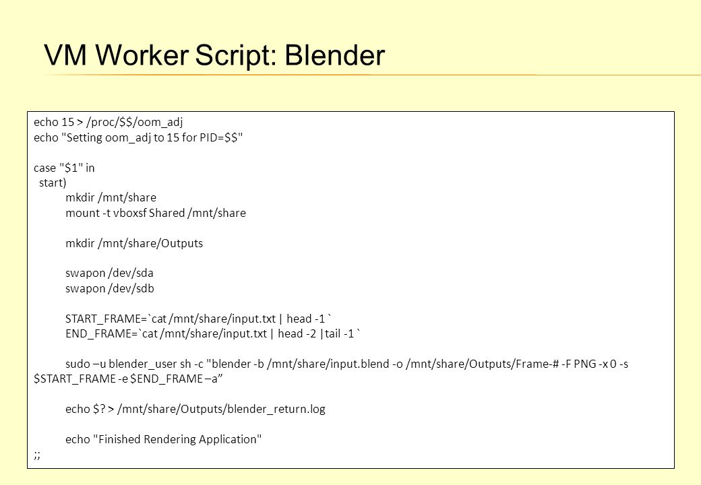Click the line 'swapon /dev/sdb'
Image resolution: width=701 pixels, height=485 pixels.
pos(109,288)
